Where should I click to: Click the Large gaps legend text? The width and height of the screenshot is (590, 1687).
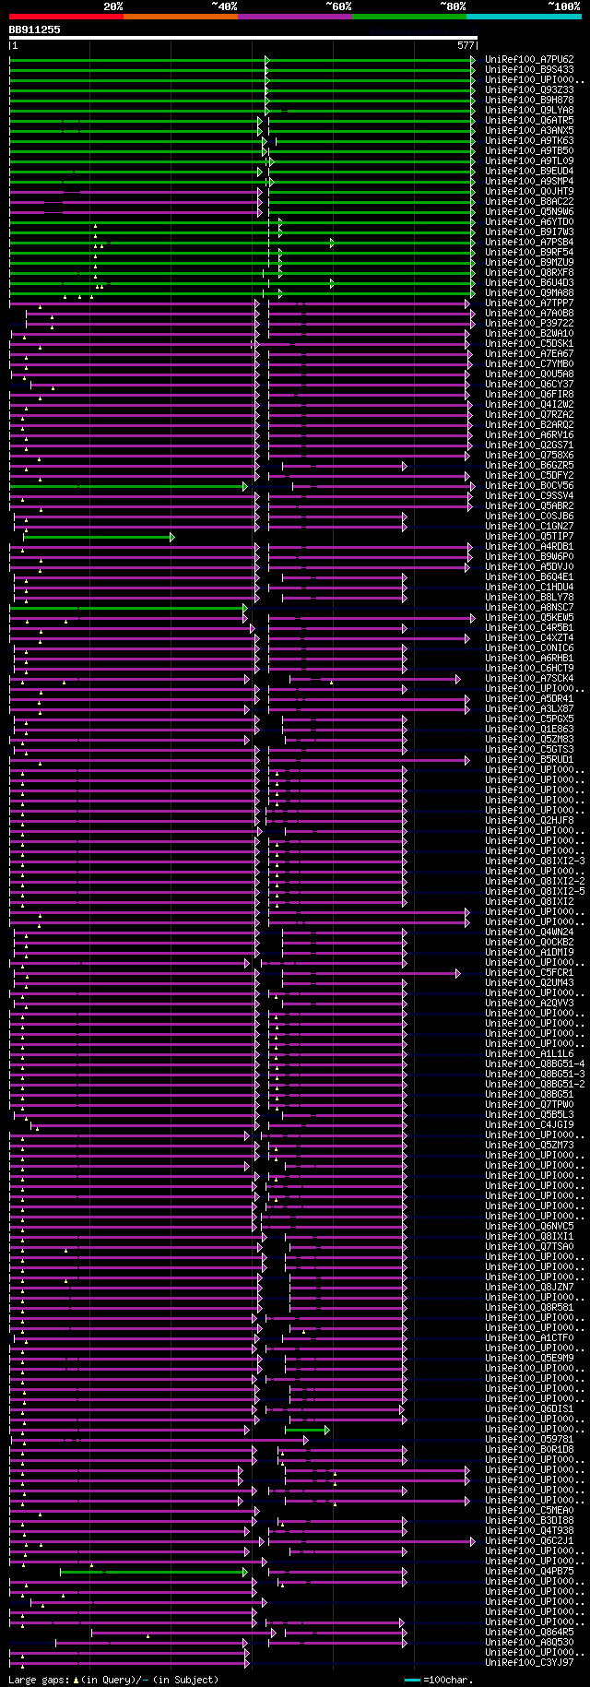click(x=113, y=1681)
